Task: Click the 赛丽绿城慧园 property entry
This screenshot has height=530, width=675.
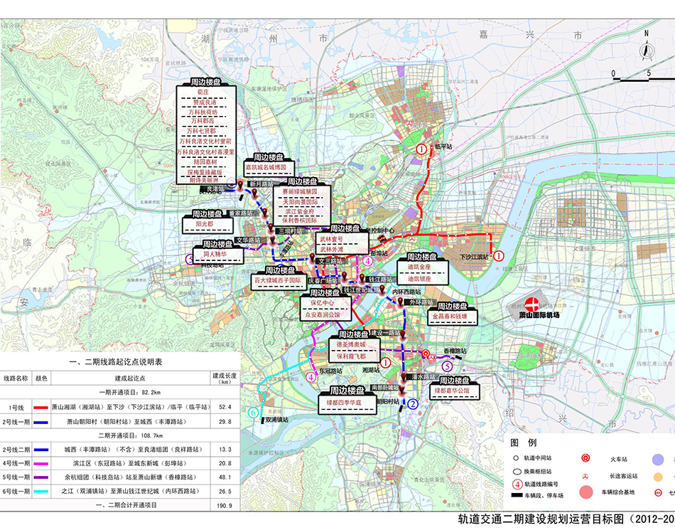Action: [x=300, y=191]
